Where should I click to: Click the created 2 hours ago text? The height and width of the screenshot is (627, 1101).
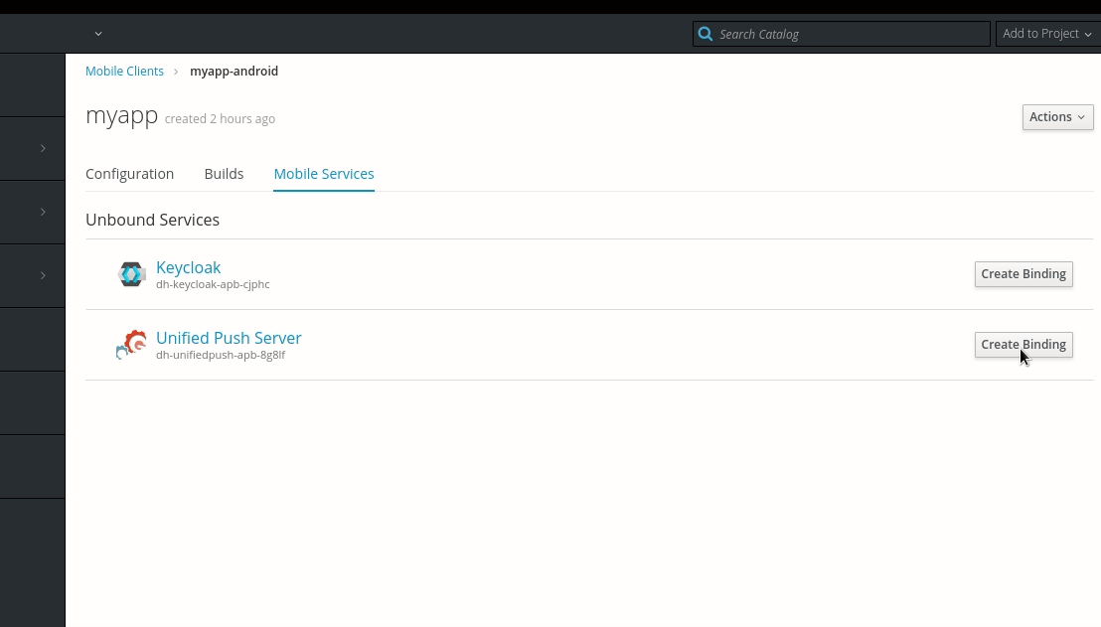(220, 118)
